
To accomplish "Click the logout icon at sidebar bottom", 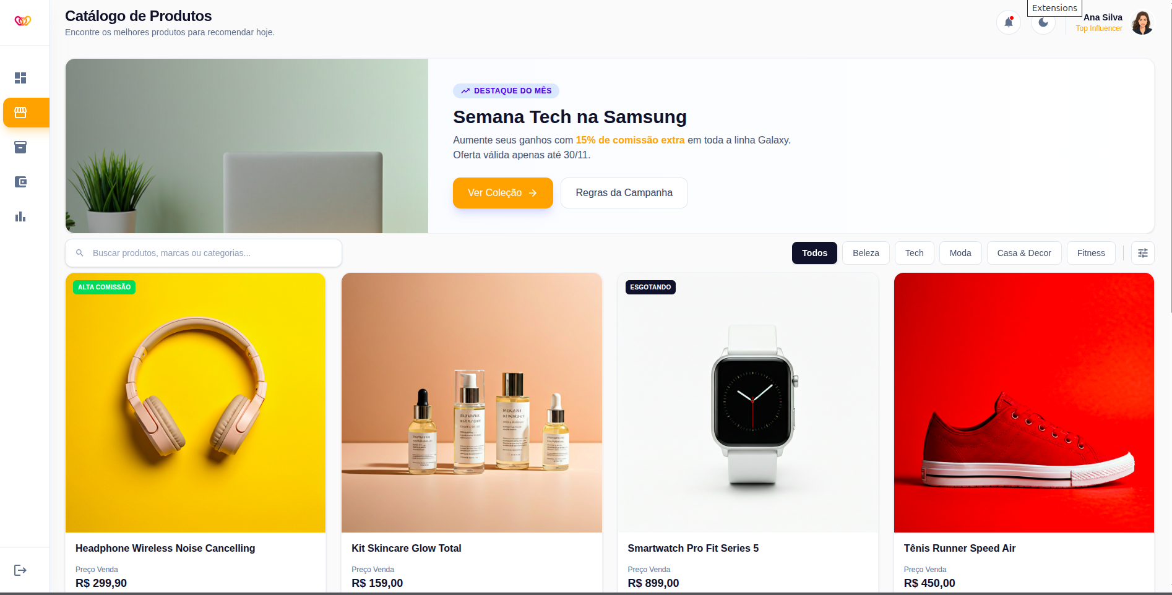I will coord(20,570).
